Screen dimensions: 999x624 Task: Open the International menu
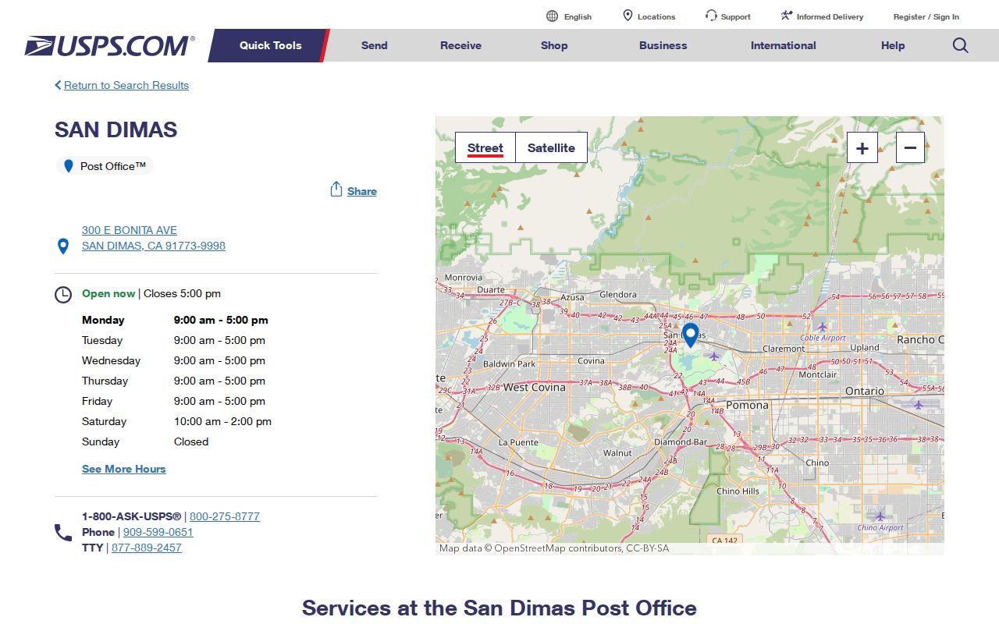click(x=783, y=45)
